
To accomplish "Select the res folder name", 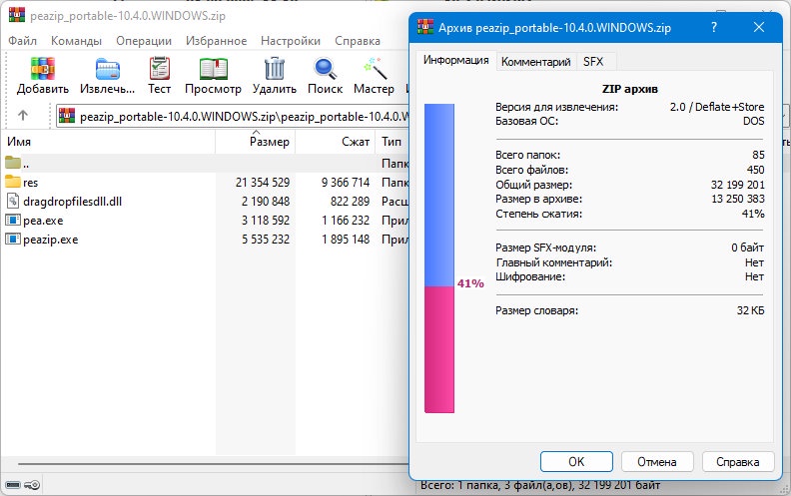I will [x=30, y=182].
